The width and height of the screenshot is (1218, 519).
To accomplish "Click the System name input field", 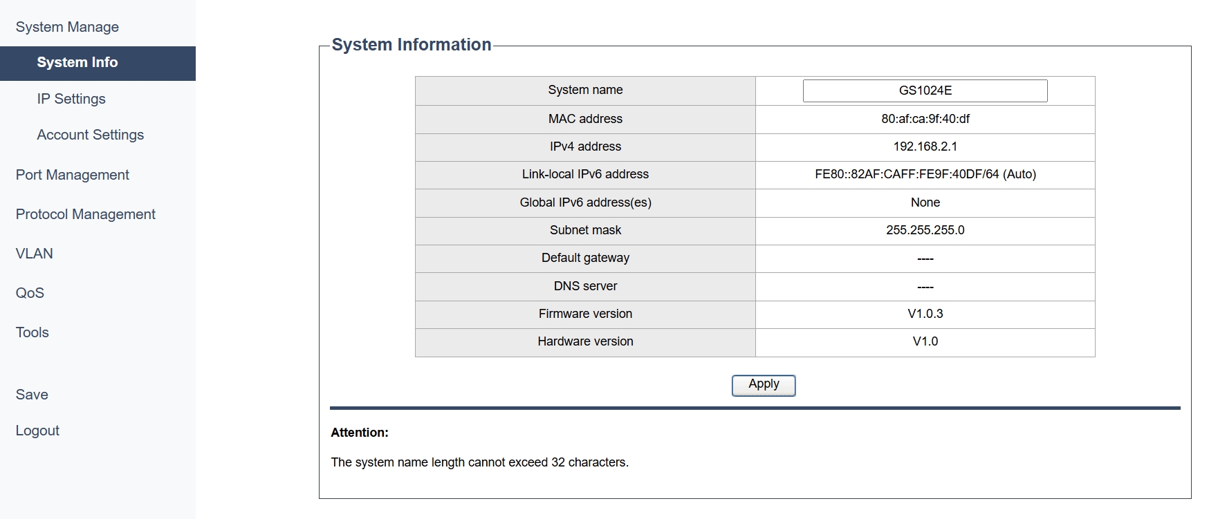I will (925, 91).
